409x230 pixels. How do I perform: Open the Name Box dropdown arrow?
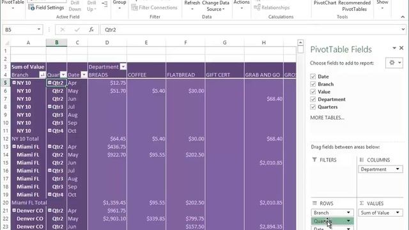pyautogui.click(x=38, y=29)
